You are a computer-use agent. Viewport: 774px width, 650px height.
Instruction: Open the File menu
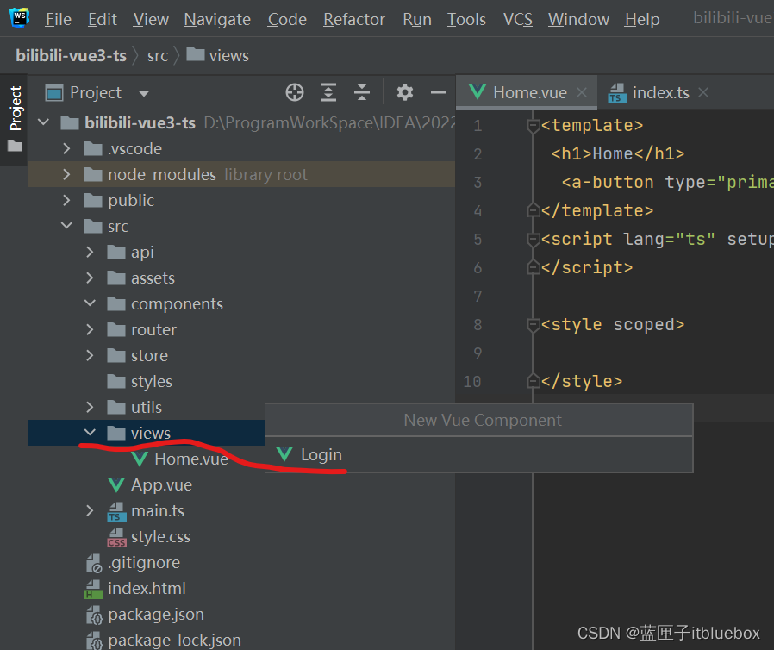pos(59,19)
